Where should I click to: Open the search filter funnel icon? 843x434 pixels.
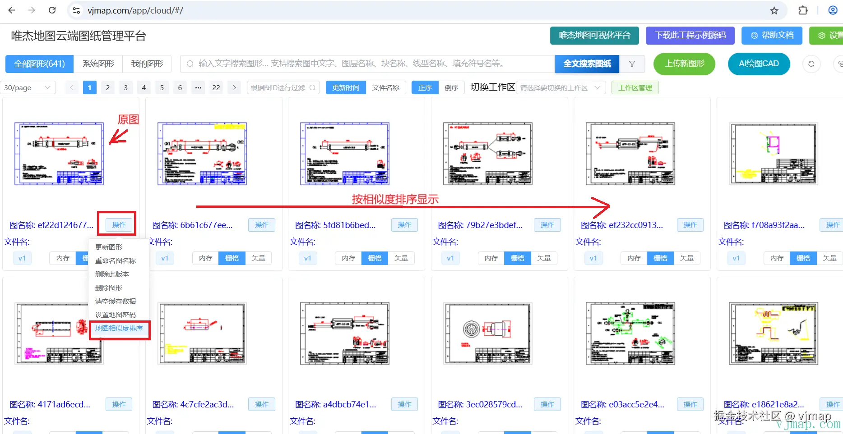[632, 64]
